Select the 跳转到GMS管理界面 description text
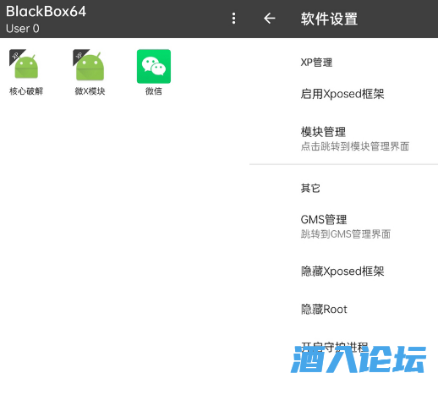 coord(346,234)
